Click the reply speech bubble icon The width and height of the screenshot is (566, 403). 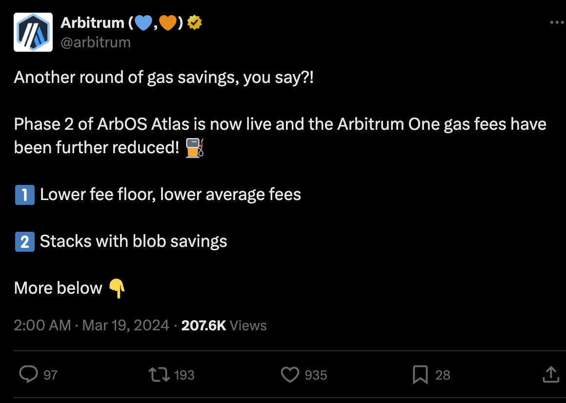pyautogui.click(x=29, y=375)
